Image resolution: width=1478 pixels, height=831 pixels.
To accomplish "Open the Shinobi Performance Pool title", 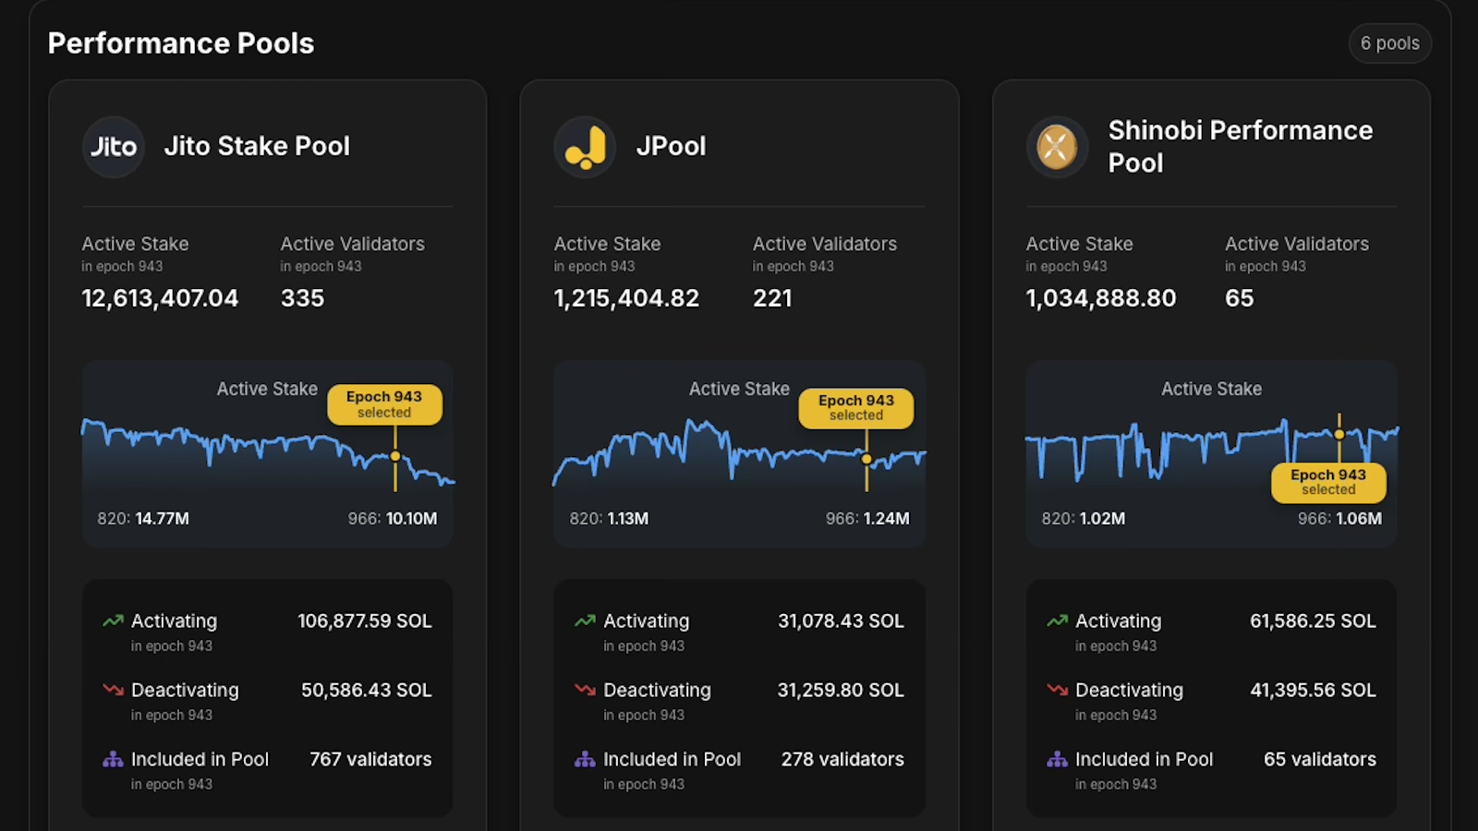I will (x=1241, y=146).
